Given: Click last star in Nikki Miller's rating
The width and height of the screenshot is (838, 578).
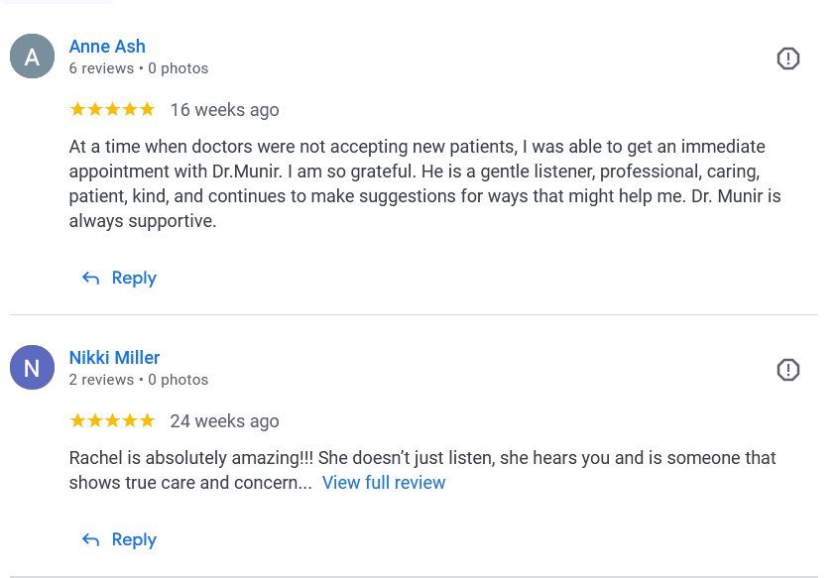Looking at the screenshot, I should point(147,420).
